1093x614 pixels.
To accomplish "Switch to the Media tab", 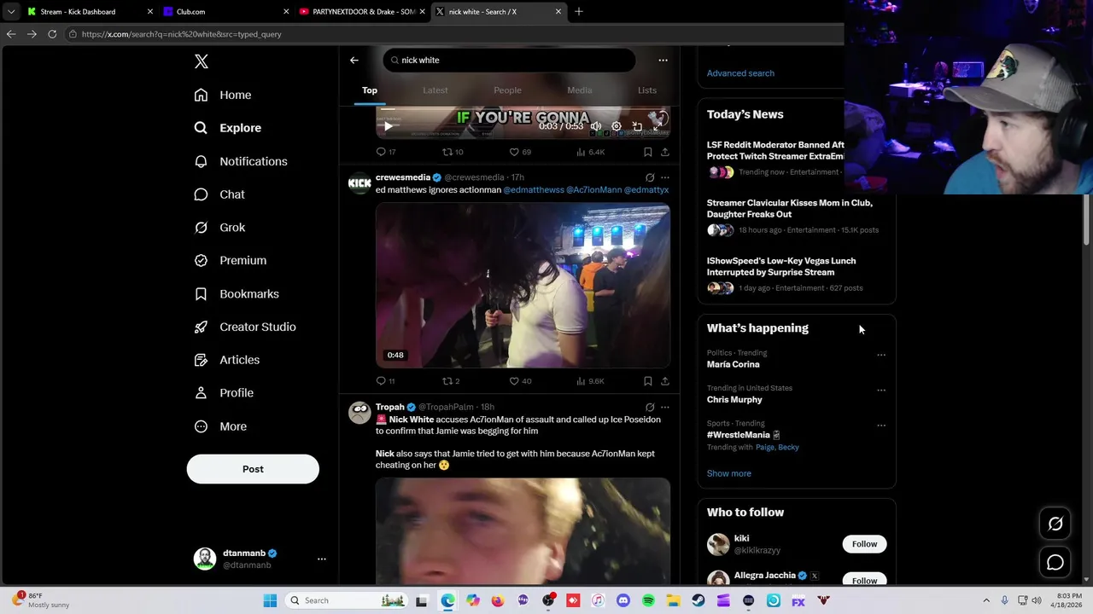I will pos(580,90).
